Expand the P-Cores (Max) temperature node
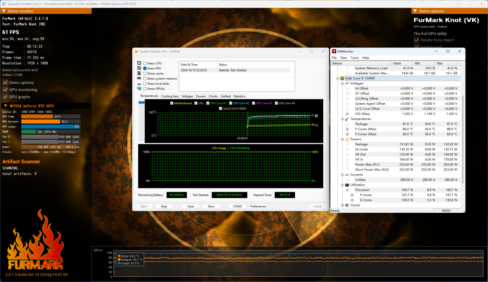 [347, 129]
